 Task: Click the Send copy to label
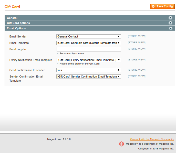pos(18,49)
